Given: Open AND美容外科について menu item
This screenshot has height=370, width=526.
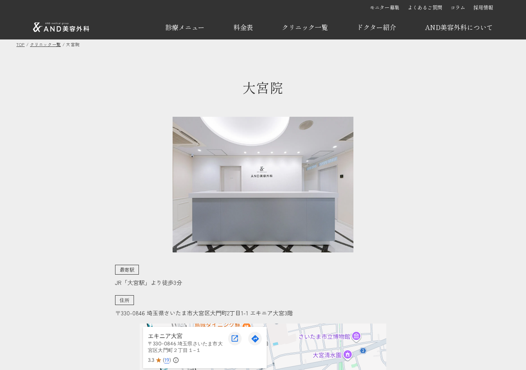Looking at the screenshot, I should pos(459,28).
